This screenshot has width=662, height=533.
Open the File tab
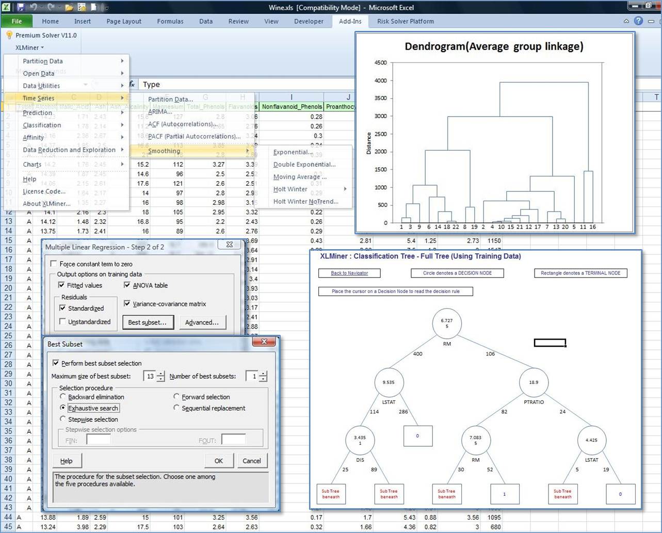17,21
